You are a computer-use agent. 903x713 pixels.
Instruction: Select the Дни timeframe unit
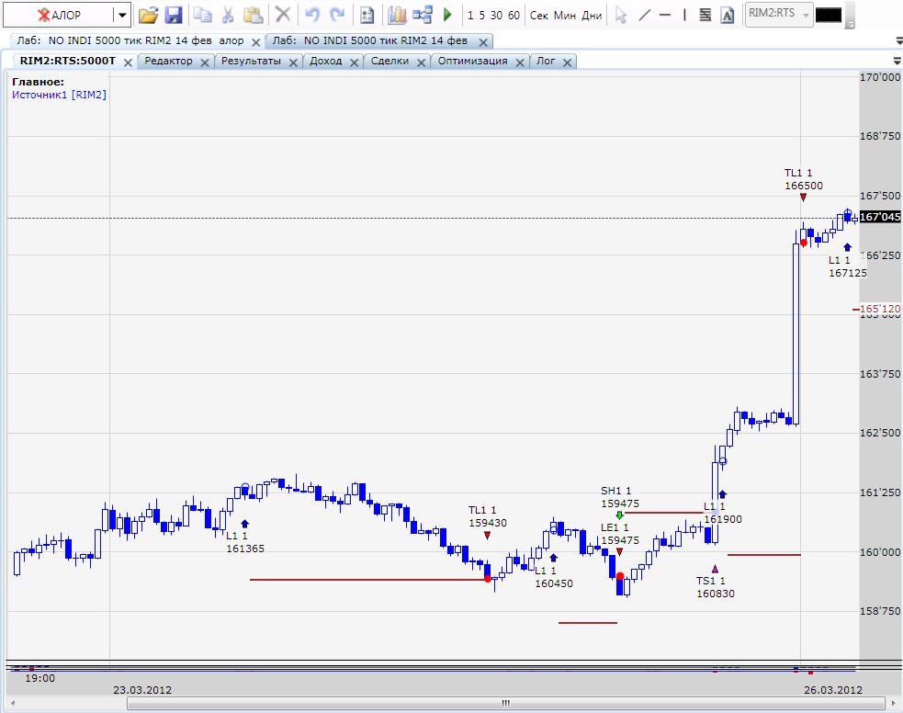point(592,16)
